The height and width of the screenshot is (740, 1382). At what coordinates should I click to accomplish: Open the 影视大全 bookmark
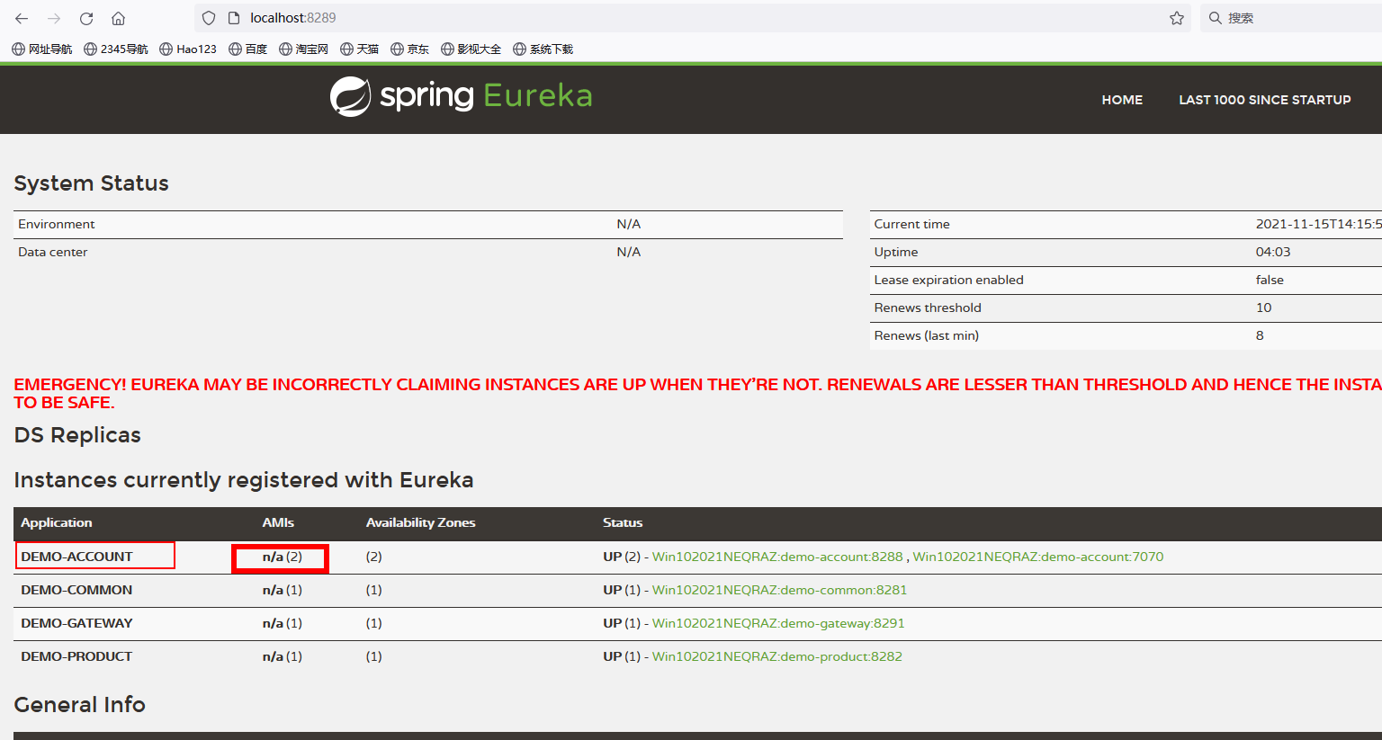tap(471, 49)
